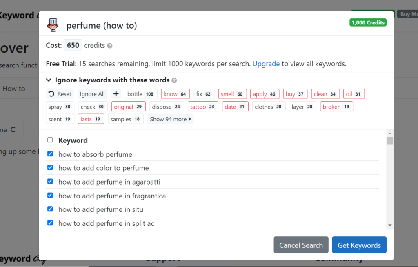Click the chef mascot logo icon
Screen dimensions: 418x267
52,25
